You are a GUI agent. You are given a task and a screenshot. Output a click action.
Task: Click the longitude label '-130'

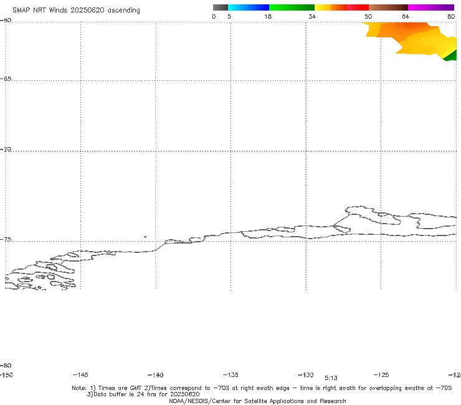tap(306, 374)
